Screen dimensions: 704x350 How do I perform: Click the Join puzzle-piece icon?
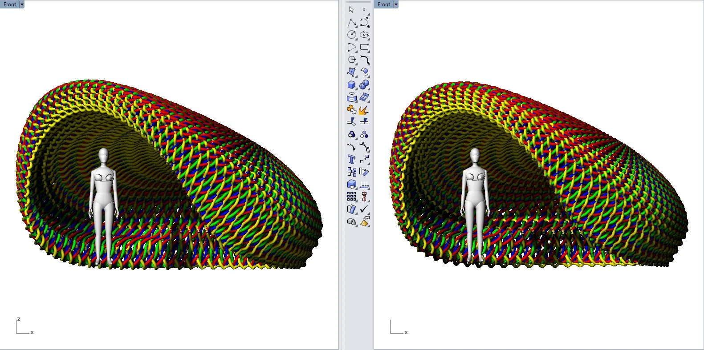[x=351, y=109]
